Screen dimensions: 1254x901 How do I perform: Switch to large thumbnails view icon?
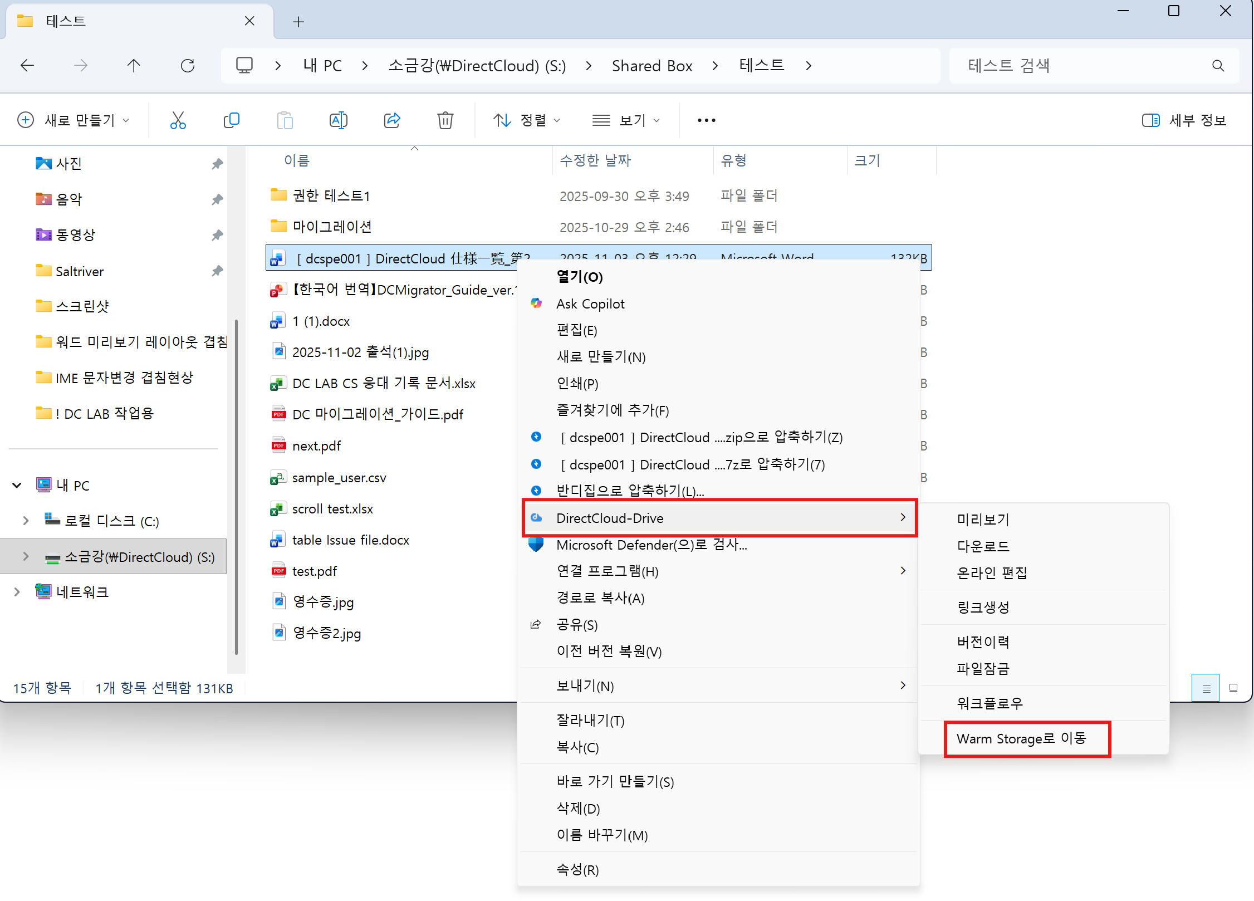[x=1233, y=688]
